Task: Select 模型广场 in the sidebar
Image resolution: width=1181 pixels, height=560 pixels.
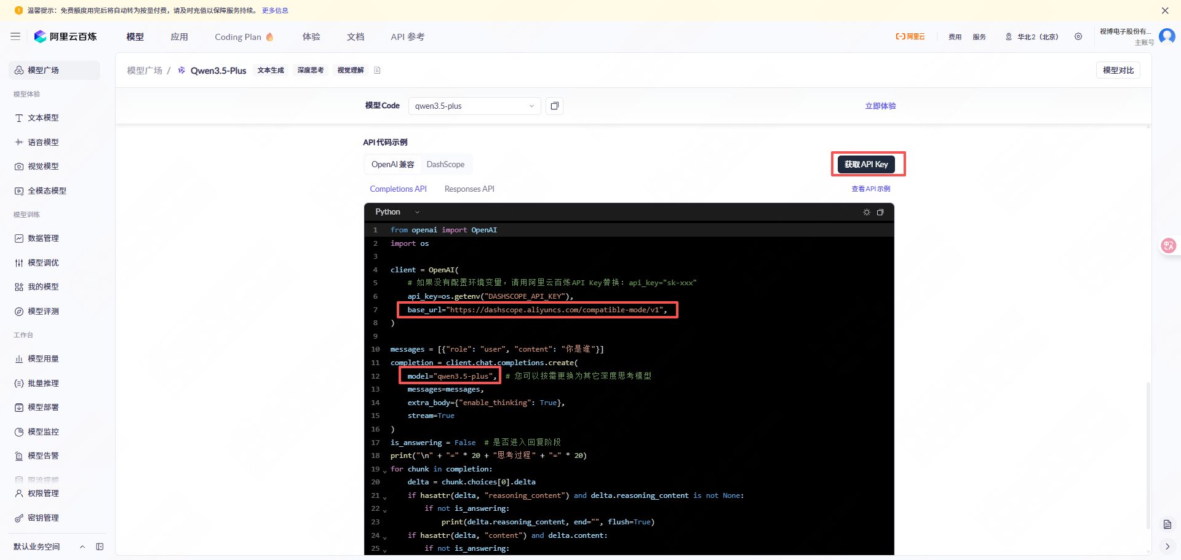Action: click(x=54, y=70)
